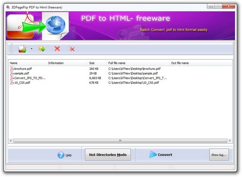Screen dimensions: 242x177
Task: Click the horizontal scrollbar thumb
Action: (x=120, y=141)
